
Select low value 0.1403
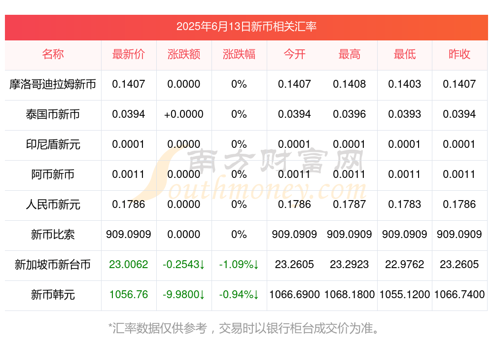[405, 84]
